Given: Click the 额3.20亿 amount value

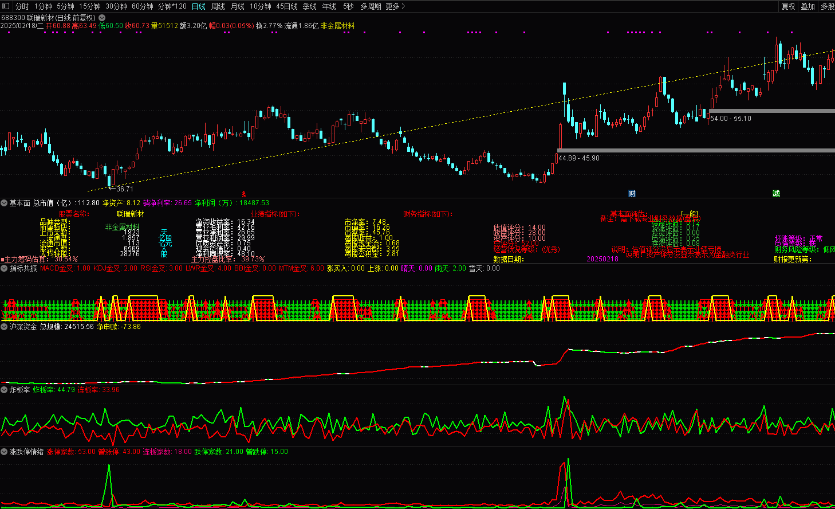Looking at the screenshot, I should [x=194, y=26].
